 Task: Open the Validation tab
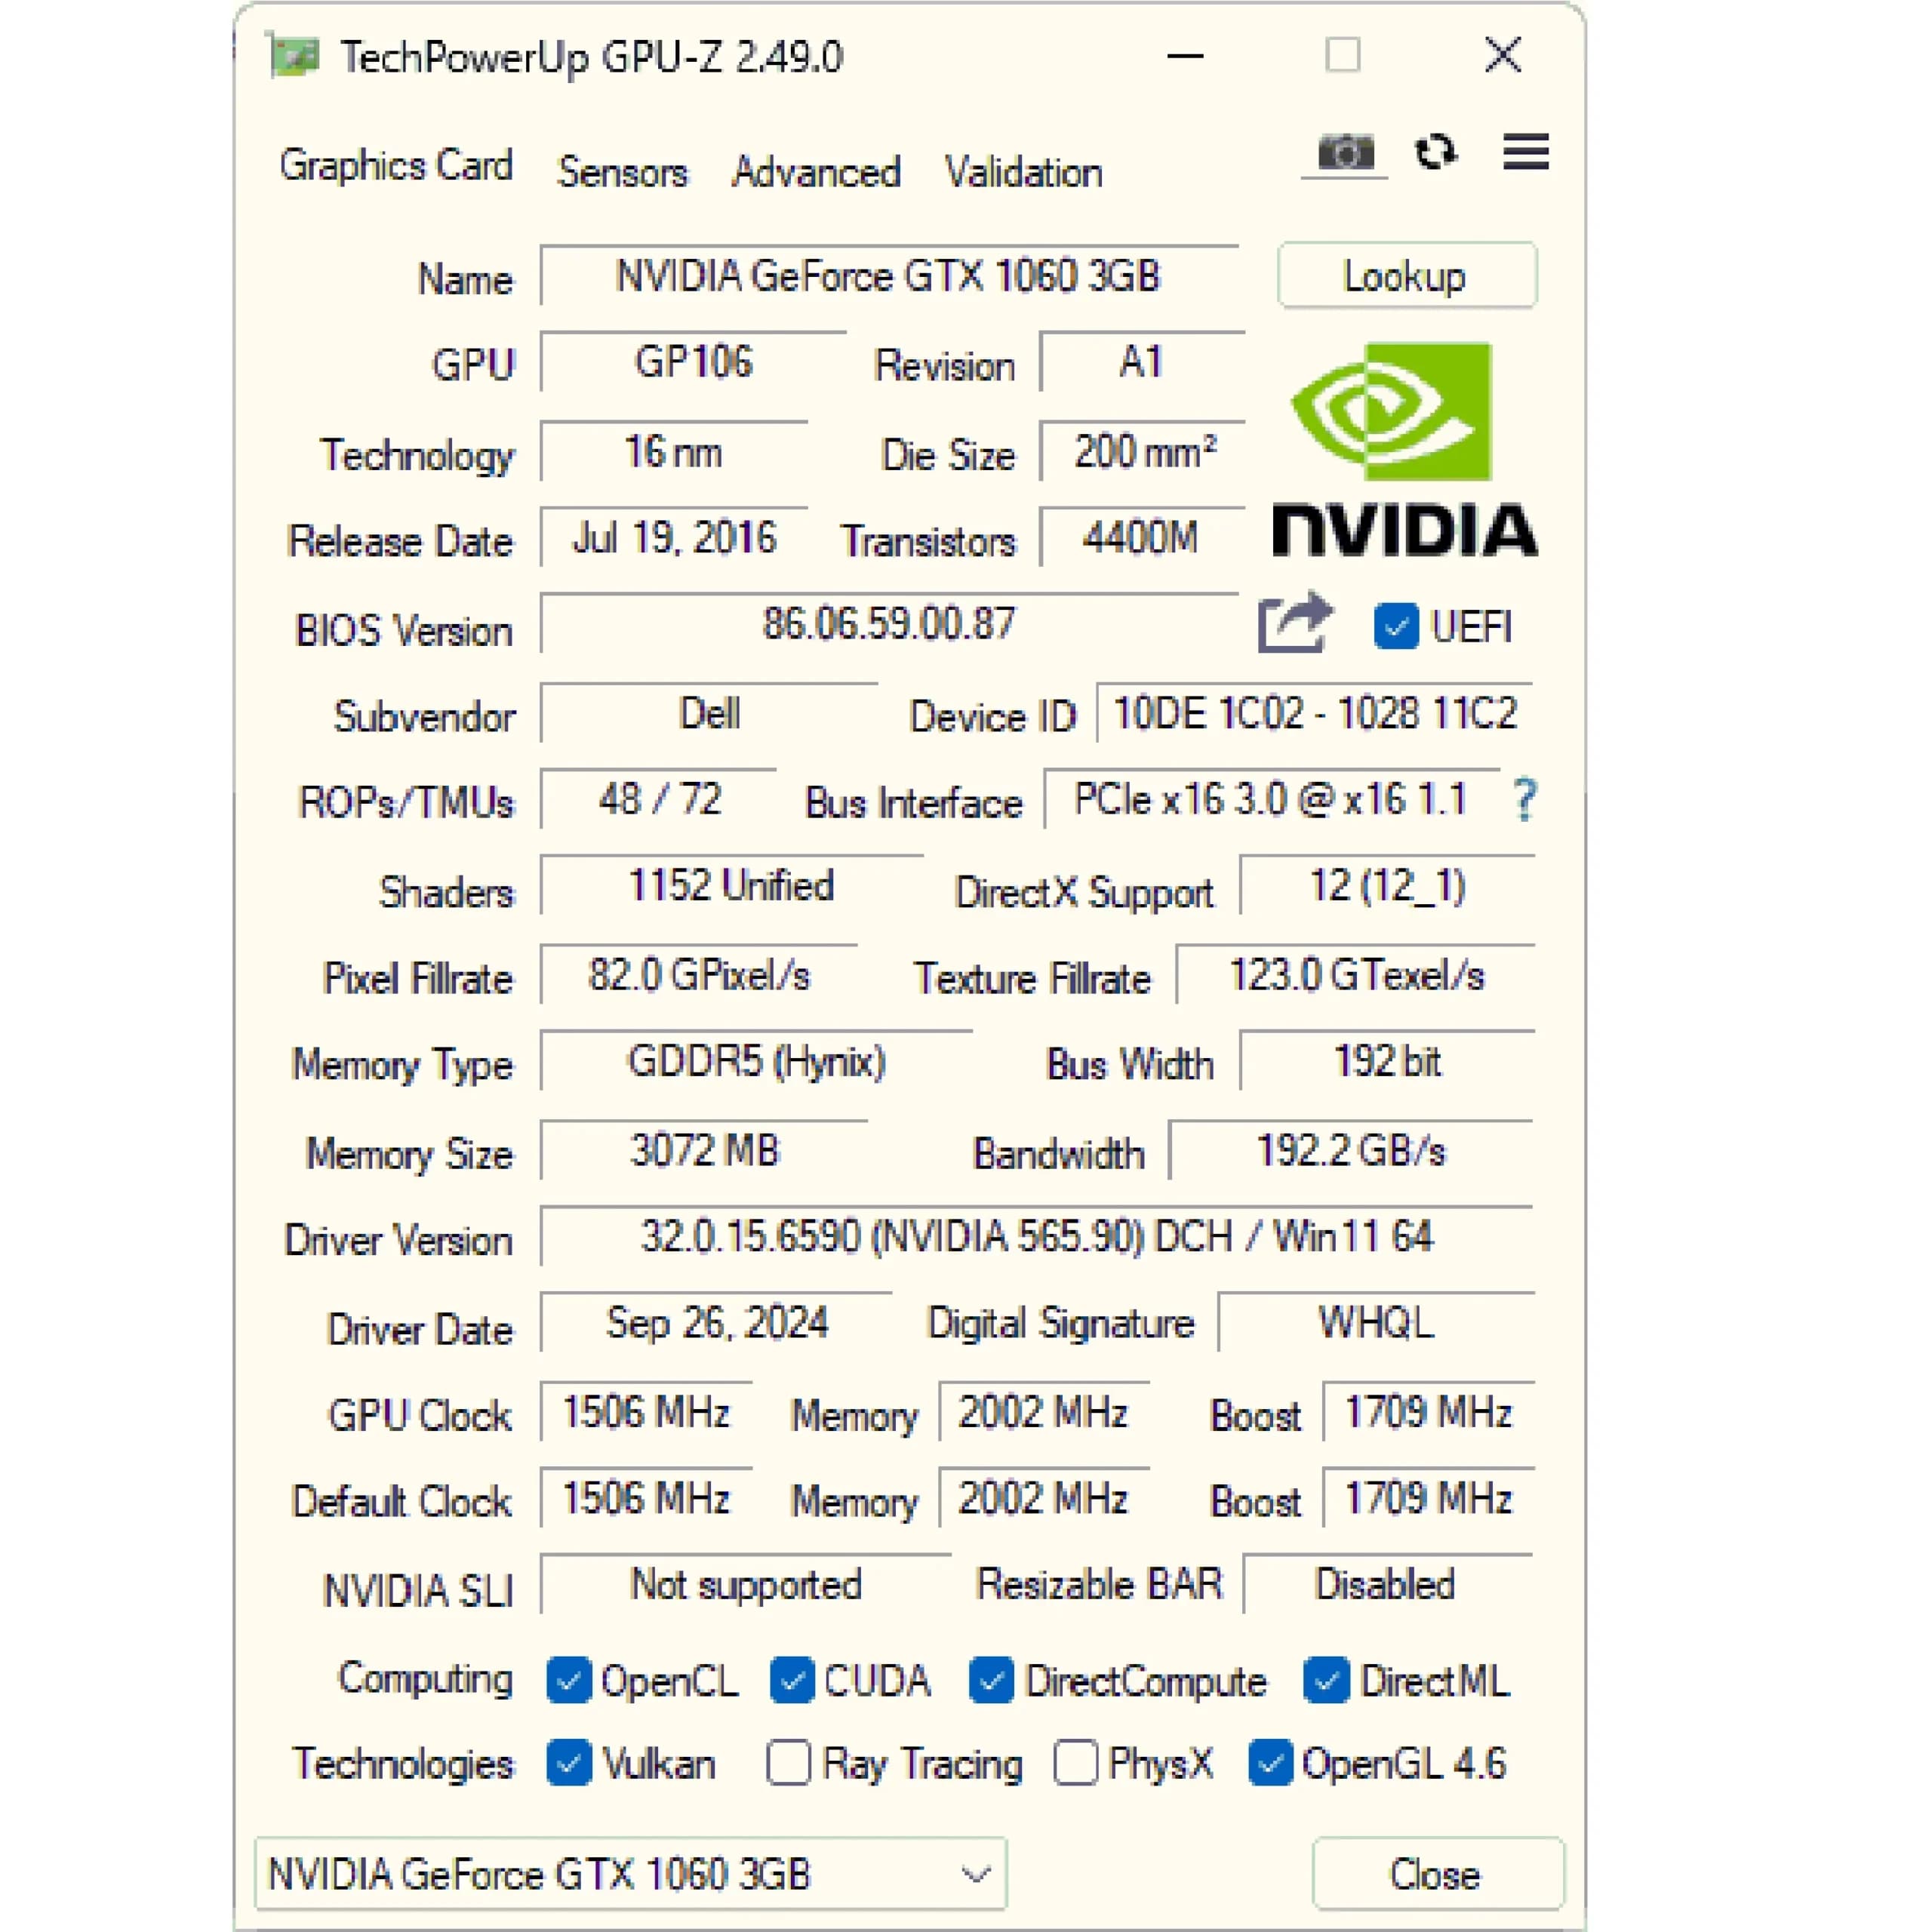(x=1024, y=172)
